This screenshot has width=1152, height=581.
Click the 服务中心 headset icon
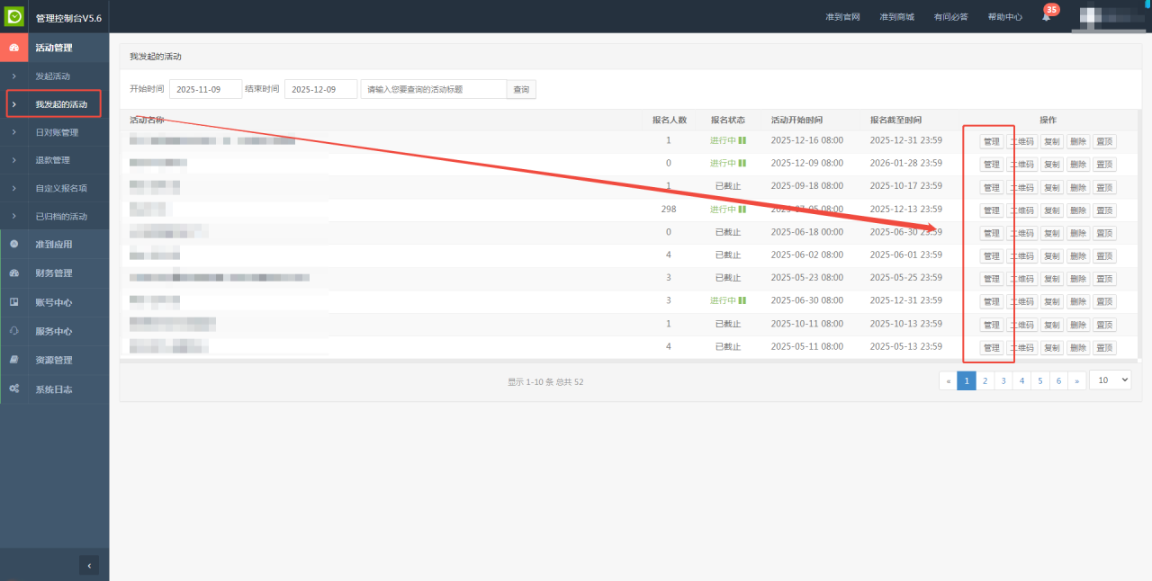click(x=13, y=331)
